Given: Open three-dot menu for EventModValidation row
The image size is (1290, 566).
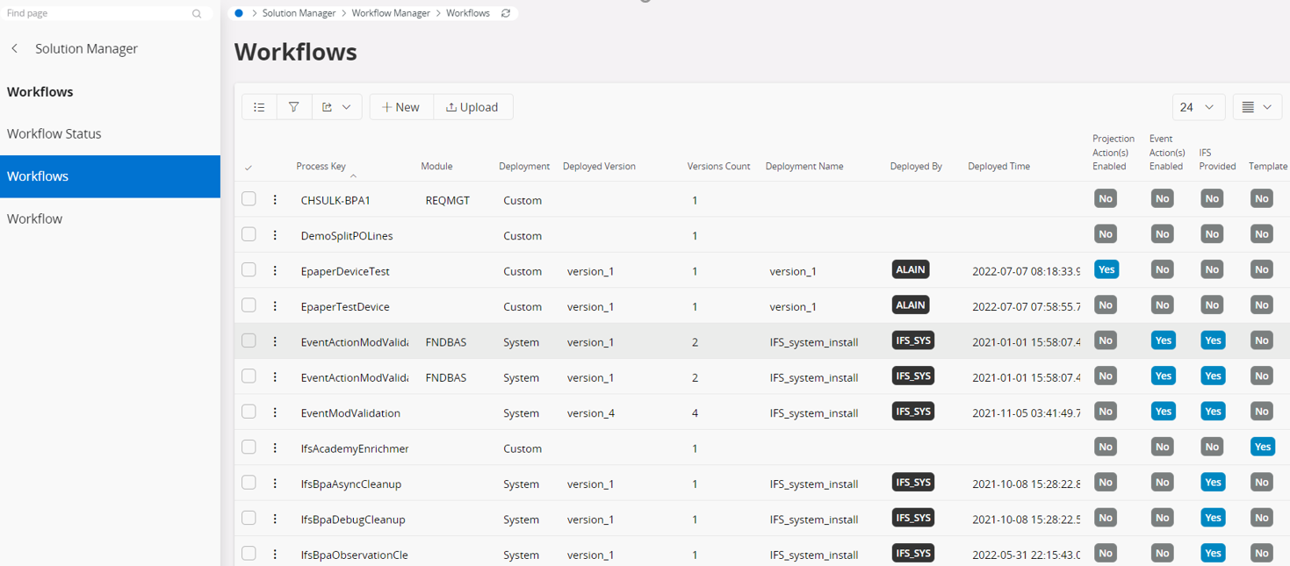Looking at the screenshot, I should point(275,412).
